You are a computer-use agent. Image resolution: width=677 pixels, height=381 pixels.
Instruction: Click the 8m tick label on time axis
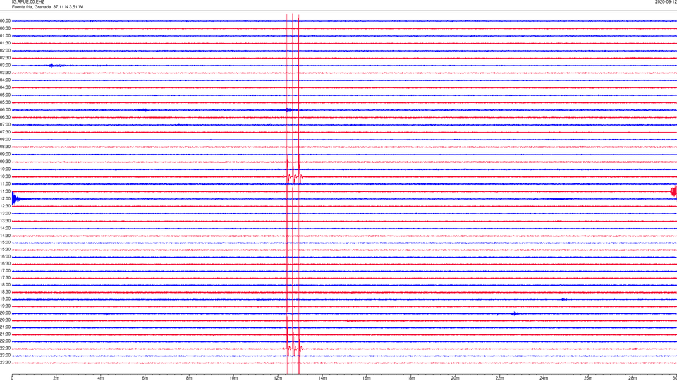(189, 378)
